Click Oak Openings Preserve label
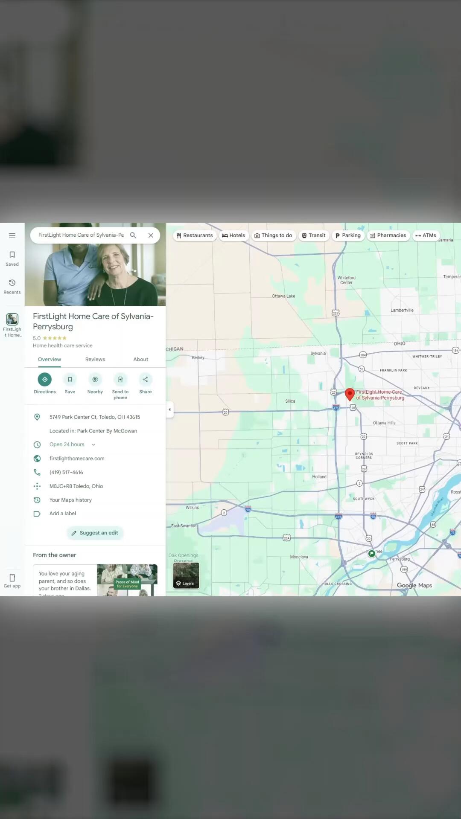 click(x=183, y=558)
